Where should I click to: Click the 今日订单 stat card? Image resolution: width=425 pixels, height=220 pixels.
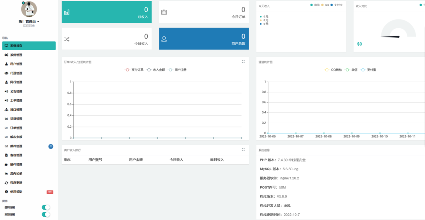click(204, 12)
